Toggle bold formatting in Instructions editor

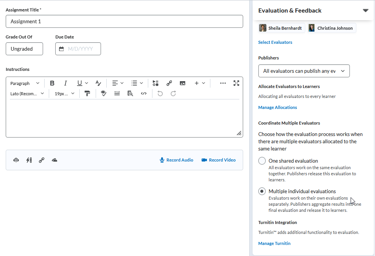(52, 83)
